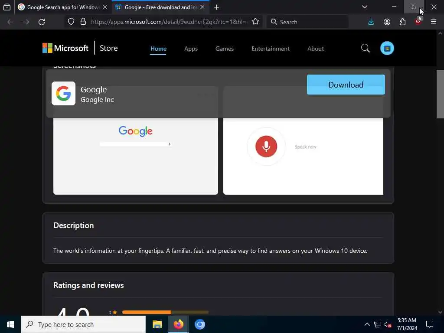Close the Google - Free download tab
The height and width of the screenshot is (333, 444).
click(202, 7)
